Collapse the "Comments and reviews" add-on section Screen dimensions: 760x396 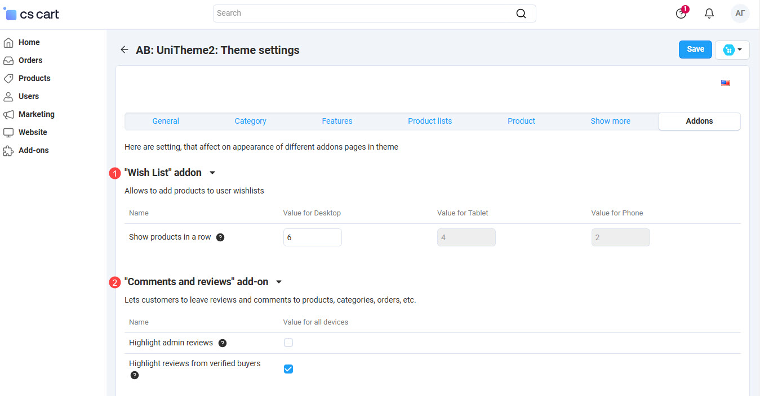(279, 282)
